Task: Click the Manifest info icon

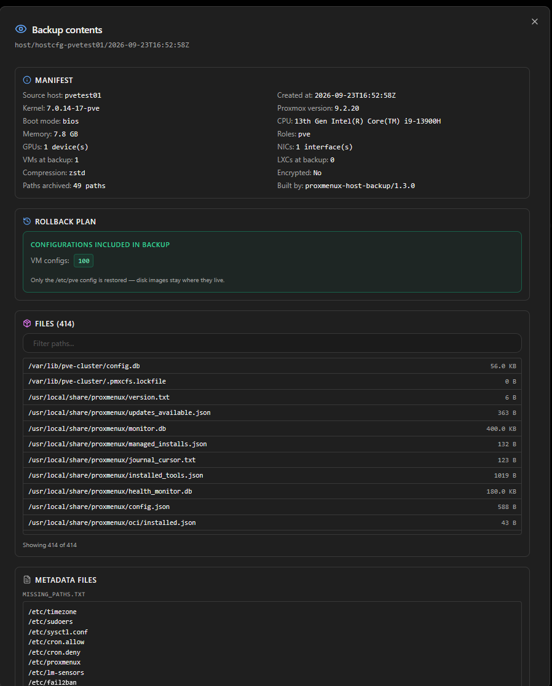Action: click(x=26, y=80)
